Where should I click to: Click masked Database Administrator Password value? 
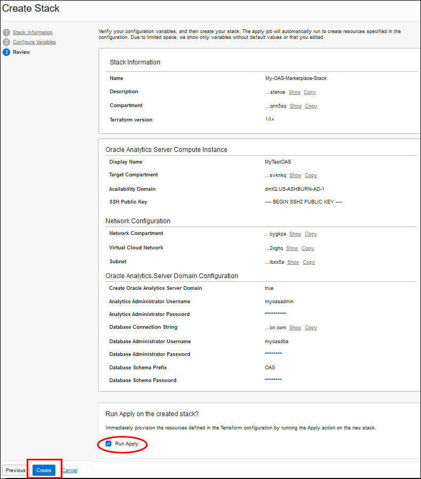[273, 353]
